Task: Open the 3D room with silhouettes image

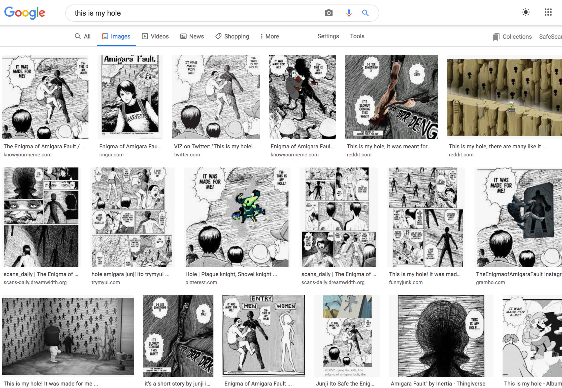Action: click(68, 336)
